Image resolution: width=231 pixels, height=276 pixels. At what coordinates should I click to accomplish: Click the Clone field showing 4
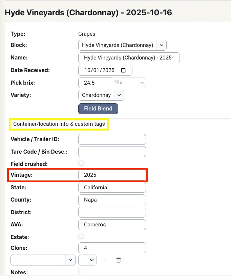click(x=112, y=248)
